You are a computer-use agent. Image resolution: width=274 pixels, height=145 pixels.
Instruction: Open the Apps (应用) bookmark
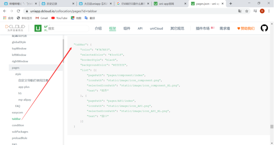click(8, 18)
